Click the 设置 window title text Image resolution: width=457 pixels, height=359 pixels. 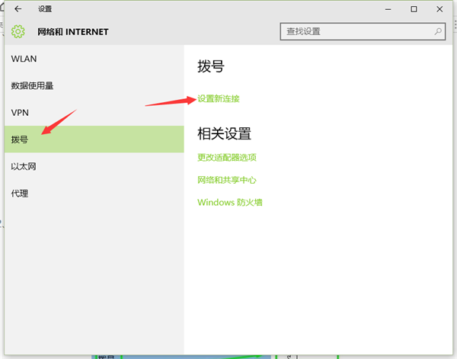coord(45,9)
